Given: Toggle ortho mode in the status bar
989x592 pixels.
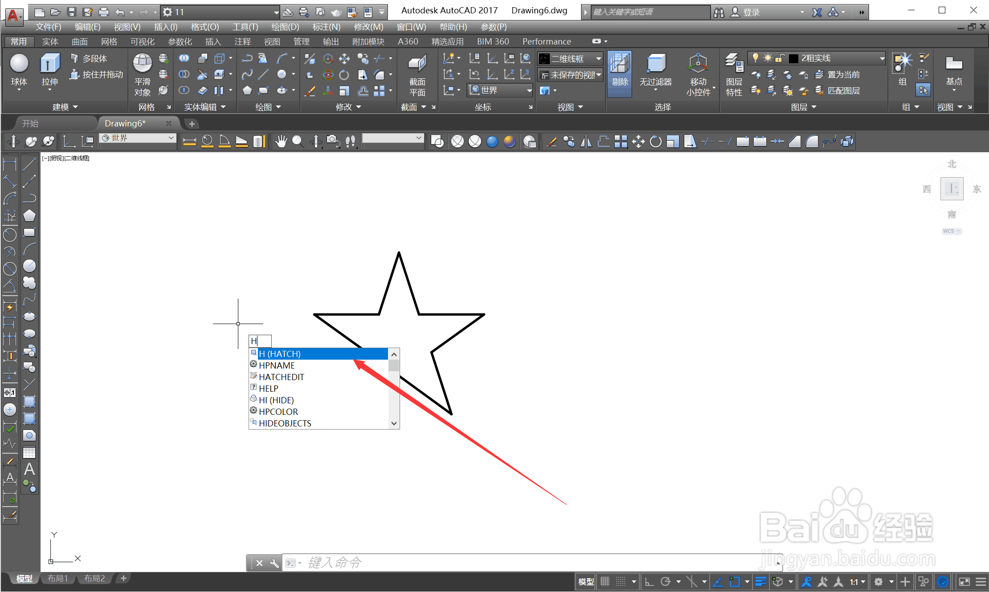Looking at the screenshot, I should tap(649, 581).
